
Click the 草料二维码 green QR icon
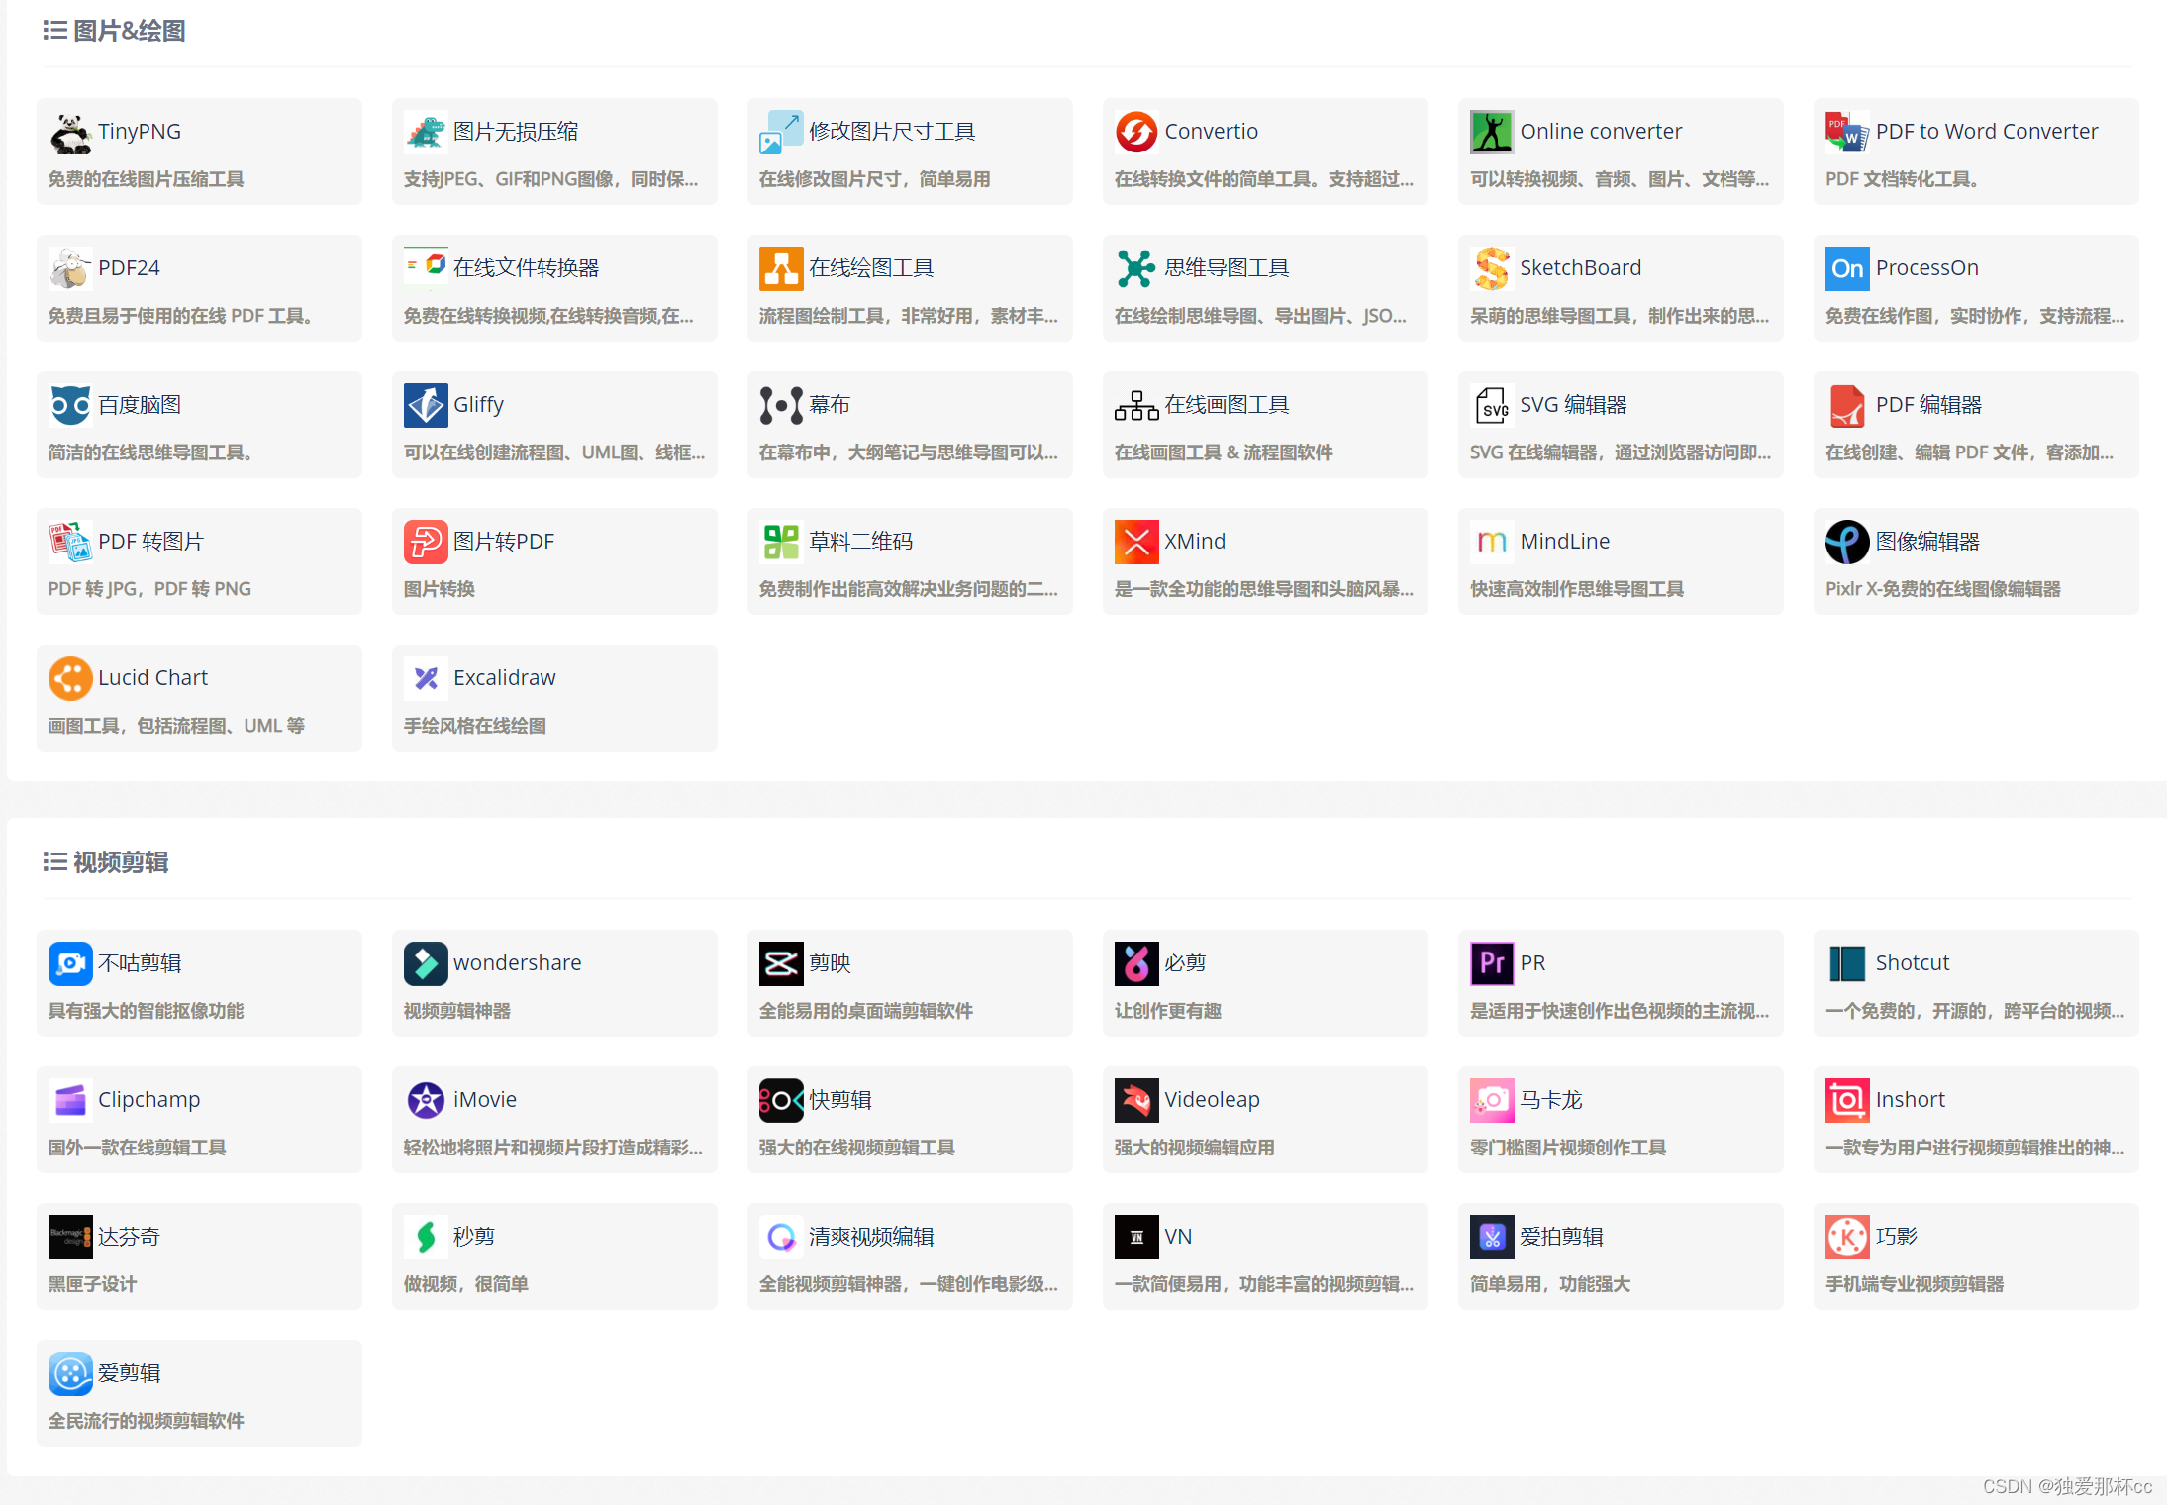point(781,542)
